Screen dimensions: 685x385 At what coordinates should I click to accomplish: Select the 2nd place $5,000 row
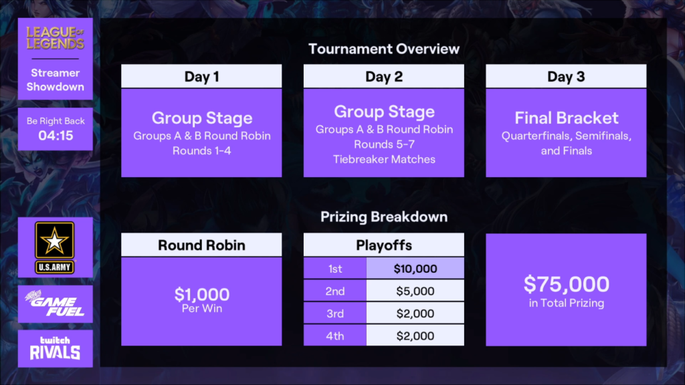pyautogui.click(x=384, y=291)
